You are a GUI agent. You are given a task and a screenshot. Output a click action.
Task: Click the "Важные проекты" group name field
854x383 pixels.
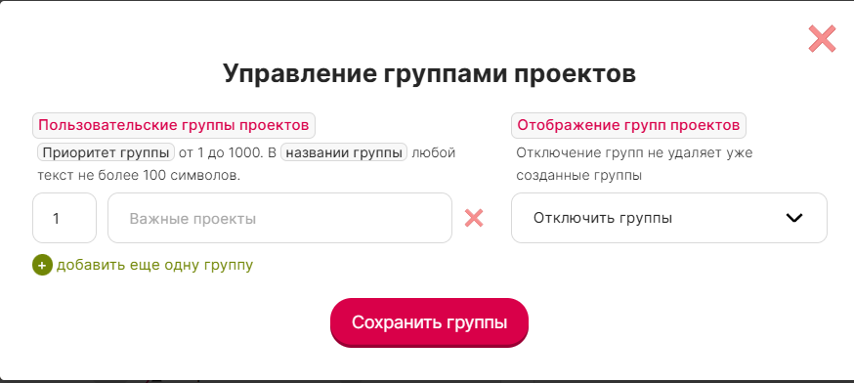pos(280,218)
